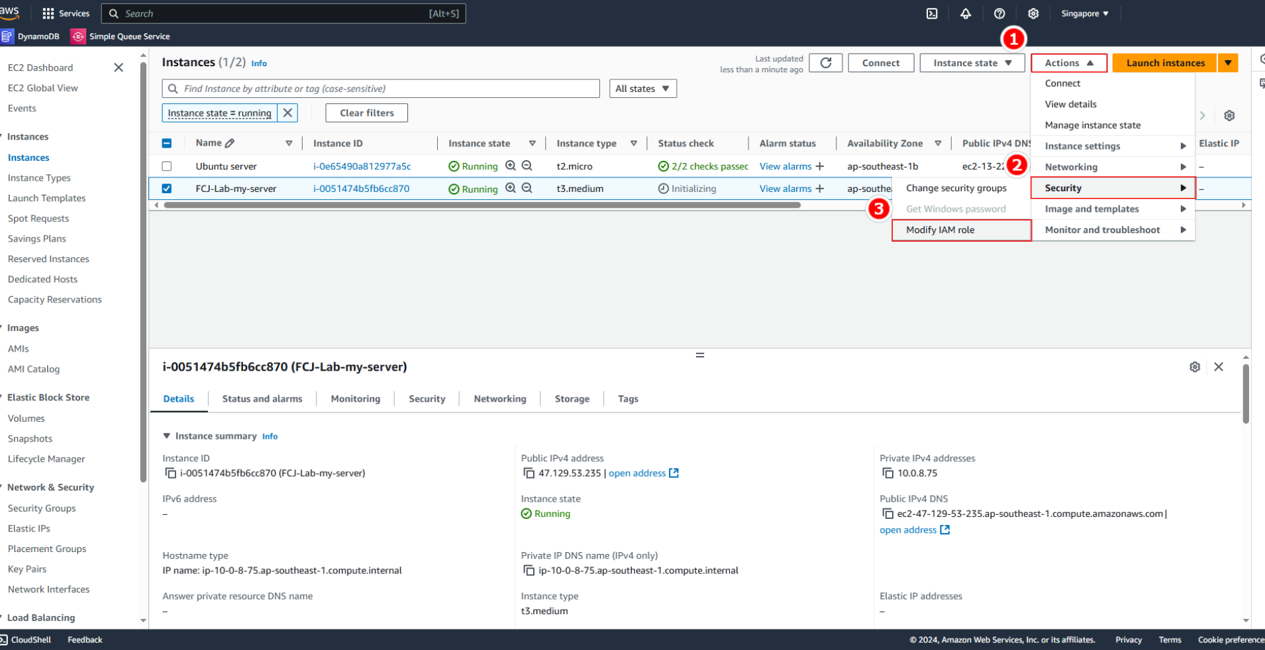Switch to the Storage tab
This screenshot has height=650, width=1265.
572,398
